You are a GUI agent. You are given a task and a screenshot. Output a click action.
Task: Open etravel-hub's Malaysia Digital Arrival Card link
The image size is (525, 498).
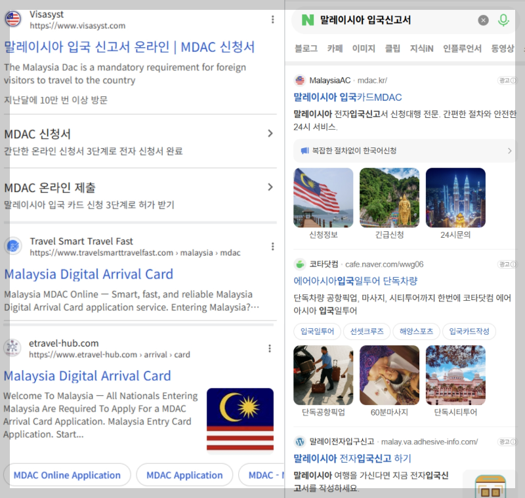(x=87, y=376)
